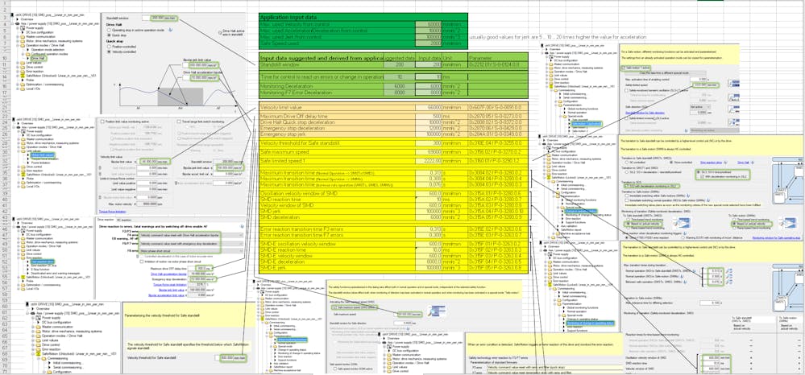Select highlighted Error reaction drive tree item

click(42, 262)
